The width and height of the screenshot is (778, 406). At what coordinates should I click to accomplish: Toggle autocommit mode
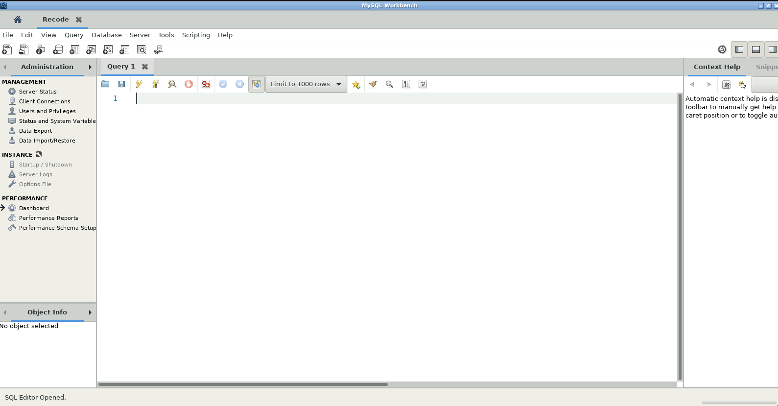(257, 84)
